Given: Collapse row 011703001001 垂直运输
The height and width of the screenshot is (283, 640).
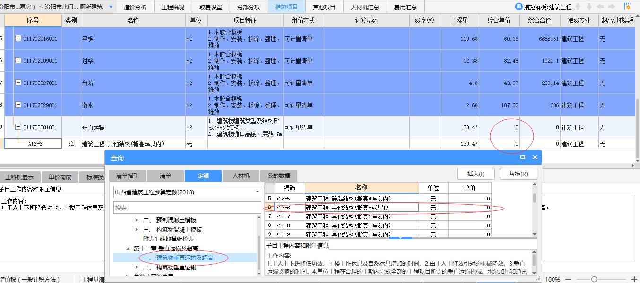Looking at the screenshot, I should click(18, 127).
